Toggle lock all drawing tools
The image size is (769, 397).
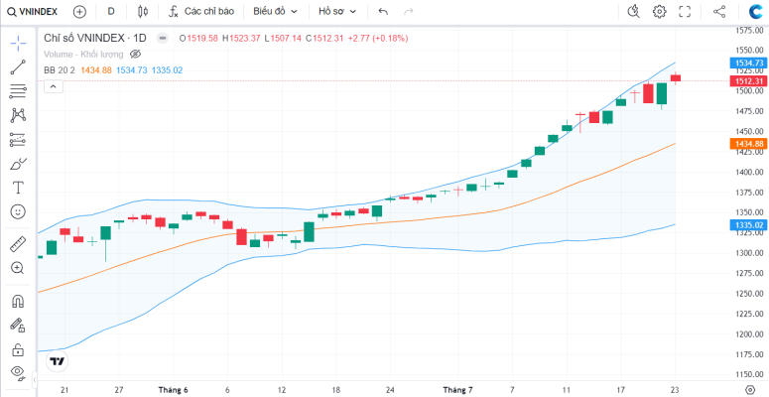pos(18,349)
